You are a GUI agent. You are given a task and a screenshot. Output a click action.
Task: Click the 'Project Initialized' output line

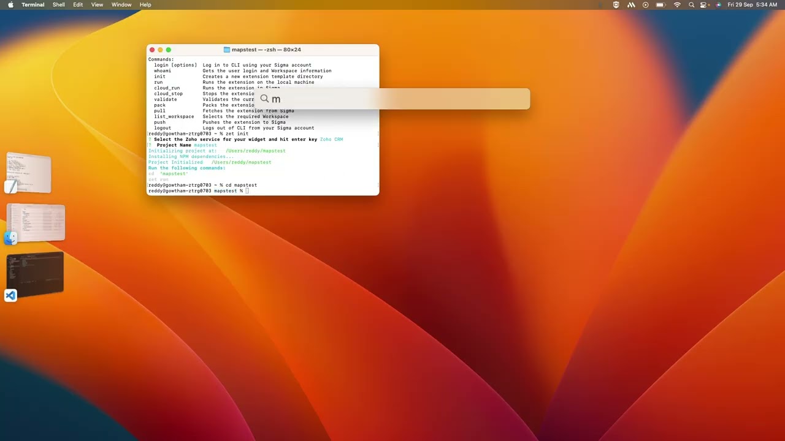tap(210, 162)
